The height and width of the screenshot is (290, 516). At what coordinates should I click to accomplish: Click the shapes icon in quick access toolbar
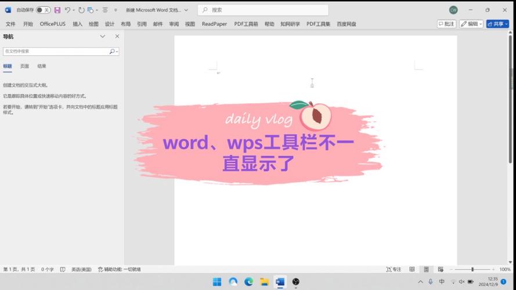pos(91,10)
